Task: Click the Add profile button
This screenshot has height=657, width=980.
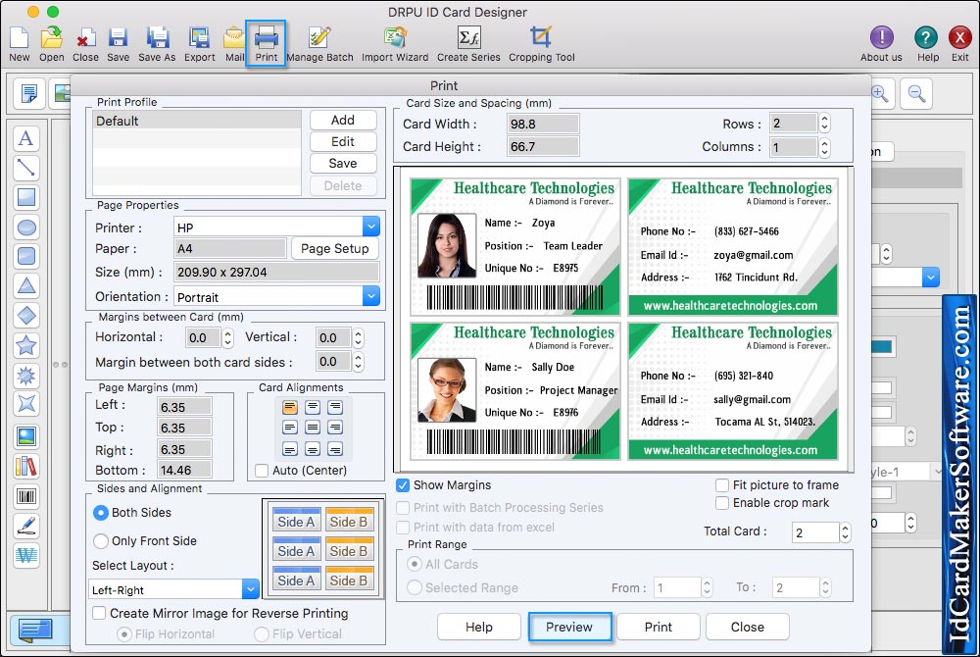Action: tap(343, 120)
